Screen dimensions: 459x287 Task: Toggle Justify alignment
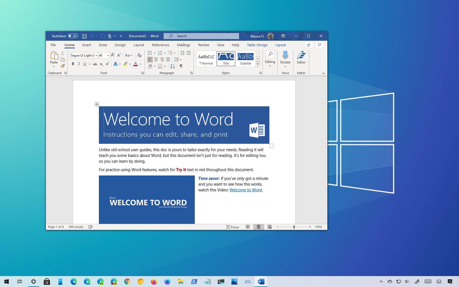click(x=168, y=60)
